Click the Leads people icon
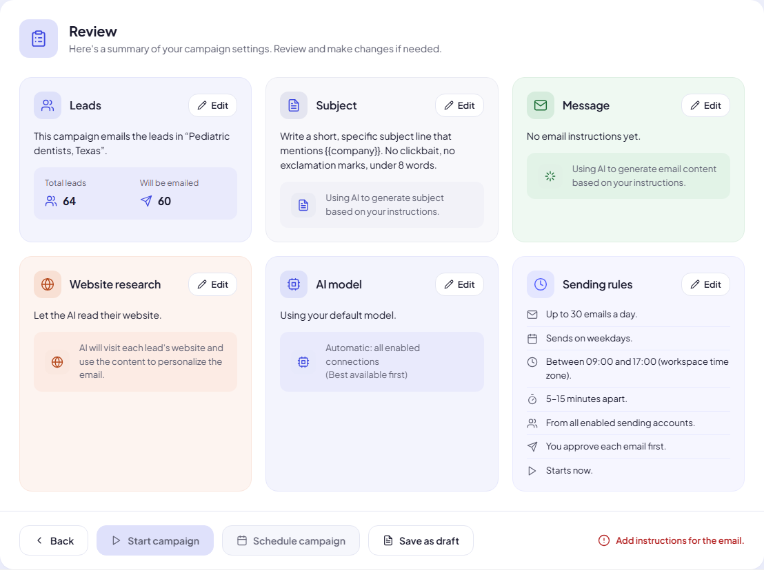The height and width of the screenshot is (570, 764). pos(48,105)
